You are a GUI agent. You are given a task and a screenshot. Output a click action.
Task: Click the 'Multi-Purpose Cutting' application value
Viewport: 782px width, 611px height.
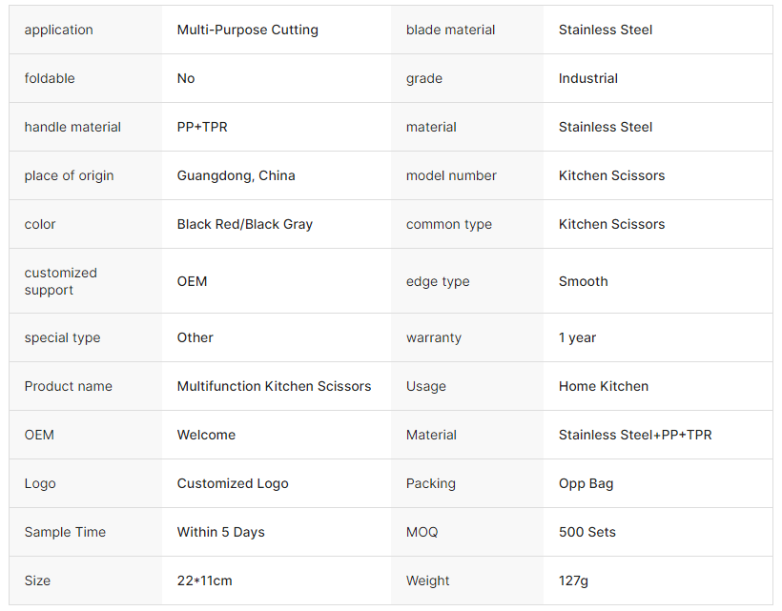tap(248, 30)
